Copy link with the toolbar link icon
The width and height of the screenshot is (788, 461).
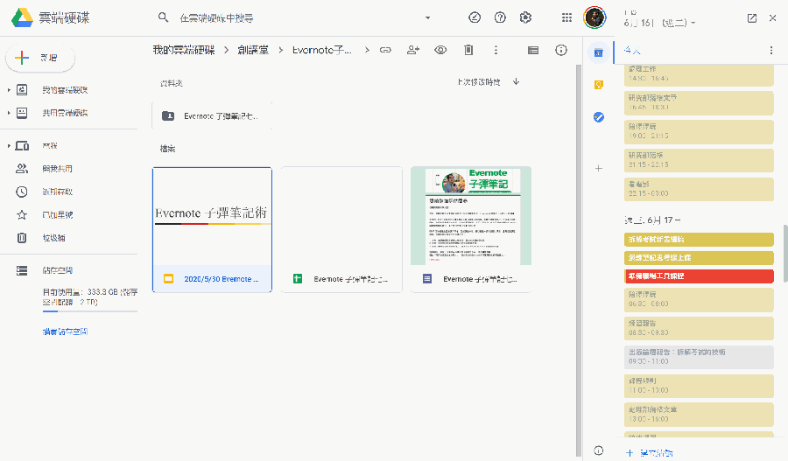(x=385, y=50)
